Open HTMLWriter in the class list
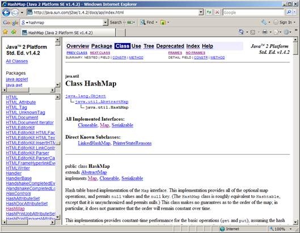The height and width of the screenshot is (233, 300). [18, 168]
